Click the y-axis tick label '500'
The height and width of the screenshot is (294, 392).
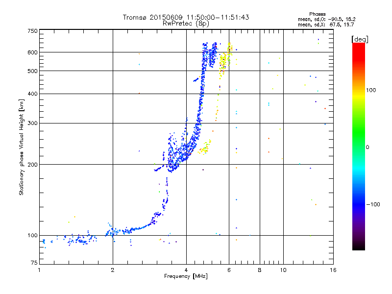point(32,71)
